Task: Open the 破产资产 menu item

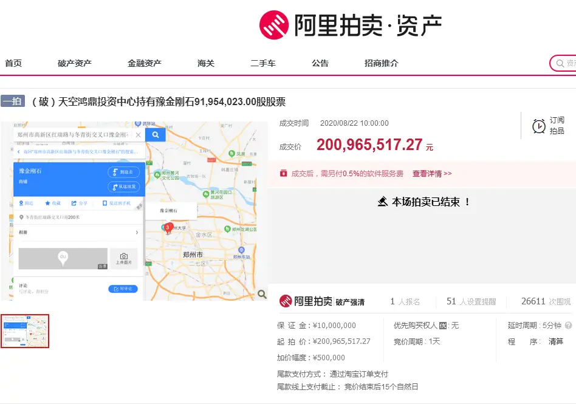Action: [x=75, y=63]
